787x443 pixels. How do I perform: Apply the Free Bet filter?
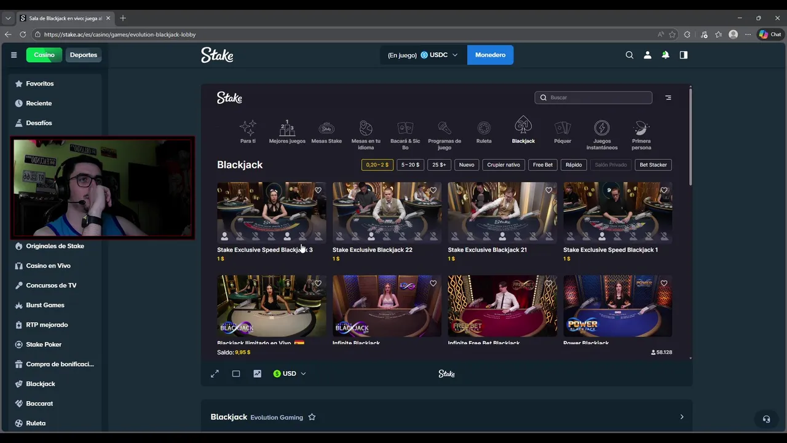click(x=543, y=165)
